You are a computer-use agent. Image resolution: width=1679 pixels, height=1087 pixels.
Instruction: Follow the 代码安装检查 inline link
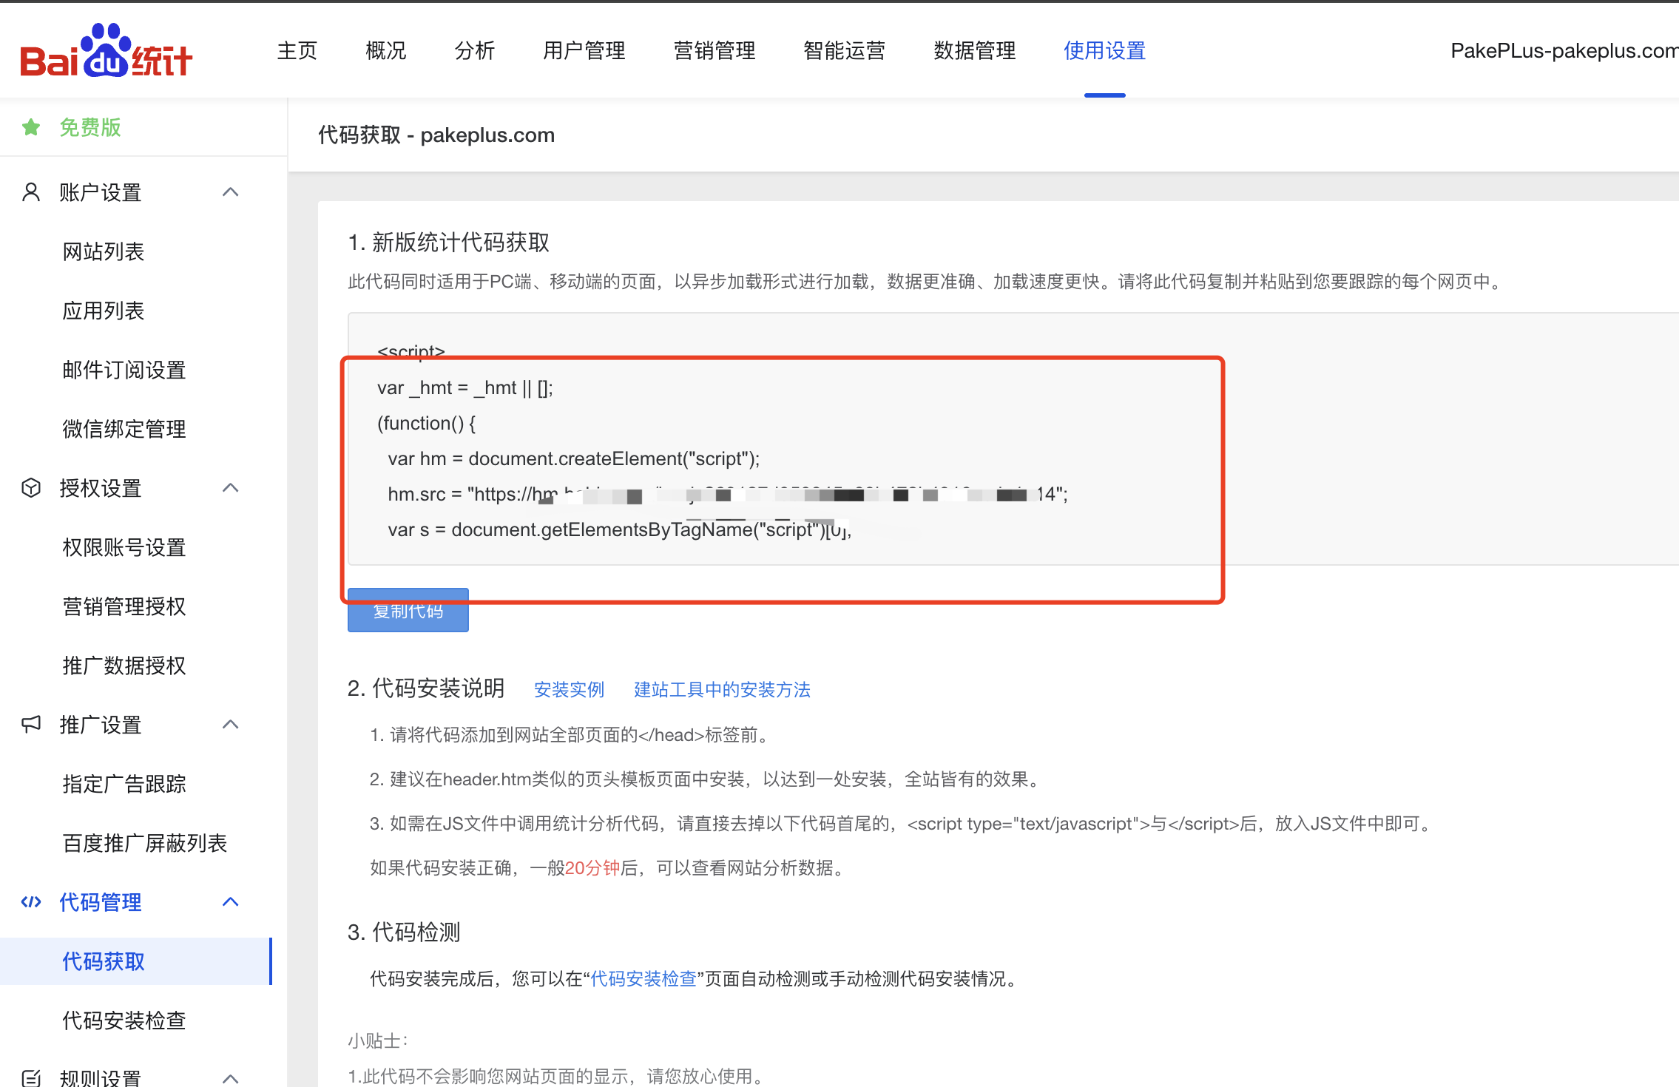(643, 978)
